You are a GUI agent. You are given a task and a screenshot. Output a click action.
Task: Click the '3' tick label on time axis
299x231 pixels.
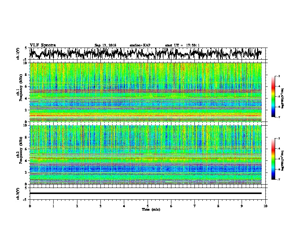(x=100, y=206)
